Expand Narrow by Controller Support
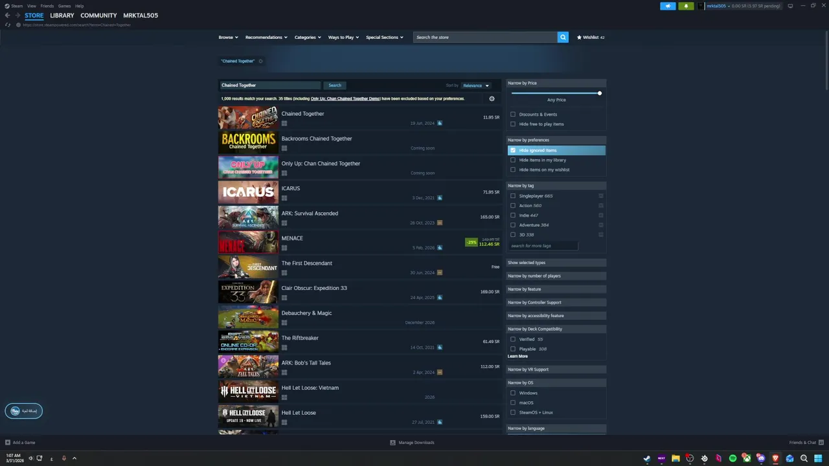The height and width of the screenshot is (466, 829). point(556,302)
